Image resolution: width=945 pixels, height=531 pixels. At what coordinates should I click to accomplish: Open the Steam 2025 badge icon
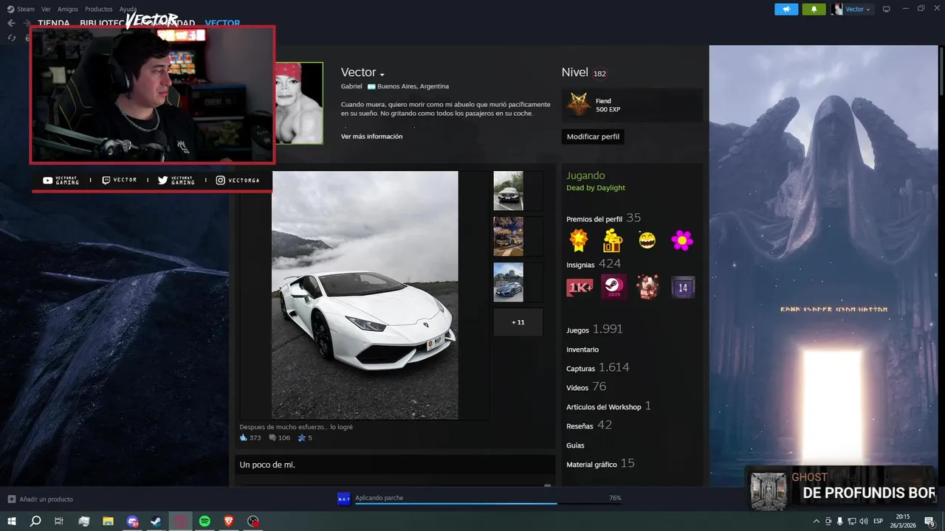point(614,287)
